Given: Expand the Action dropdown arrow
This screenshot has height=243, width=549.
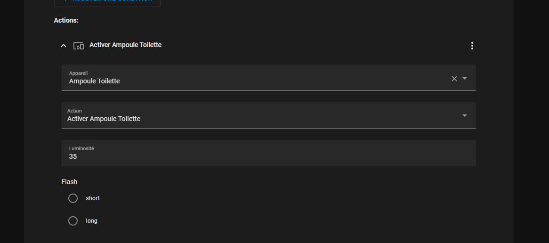Looking at the screenshot, I should pos(465,116).
